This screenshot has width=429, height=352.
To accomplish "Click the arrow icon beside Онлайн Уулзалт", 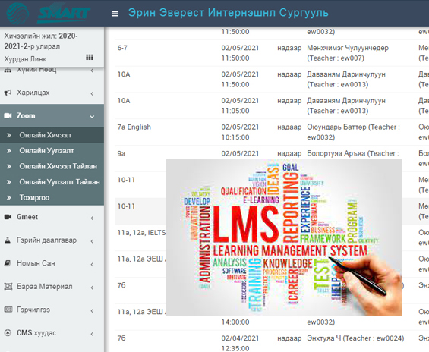I will pyautogui.click(x=9, y=150).
